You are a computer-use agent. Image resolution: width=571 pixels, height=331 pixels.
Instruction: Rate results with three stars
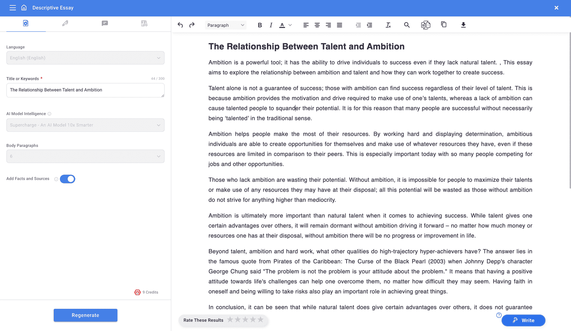[246, 320]
